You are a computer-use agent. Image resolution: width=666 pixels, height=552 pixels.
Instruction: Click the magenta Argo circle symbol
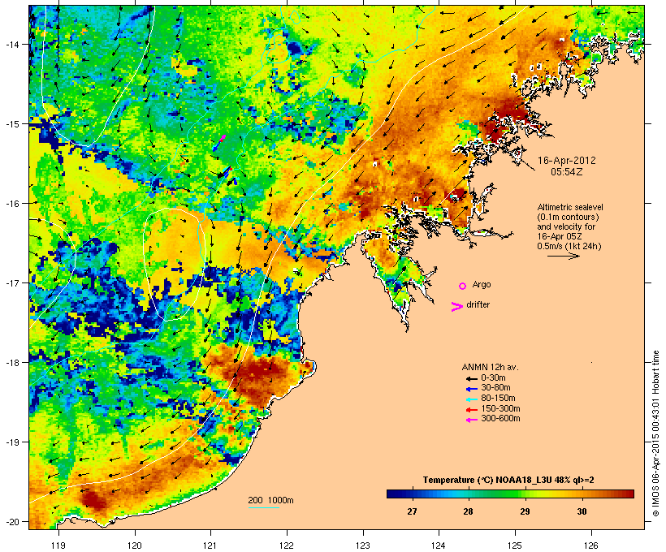click(x=462, y=286)
